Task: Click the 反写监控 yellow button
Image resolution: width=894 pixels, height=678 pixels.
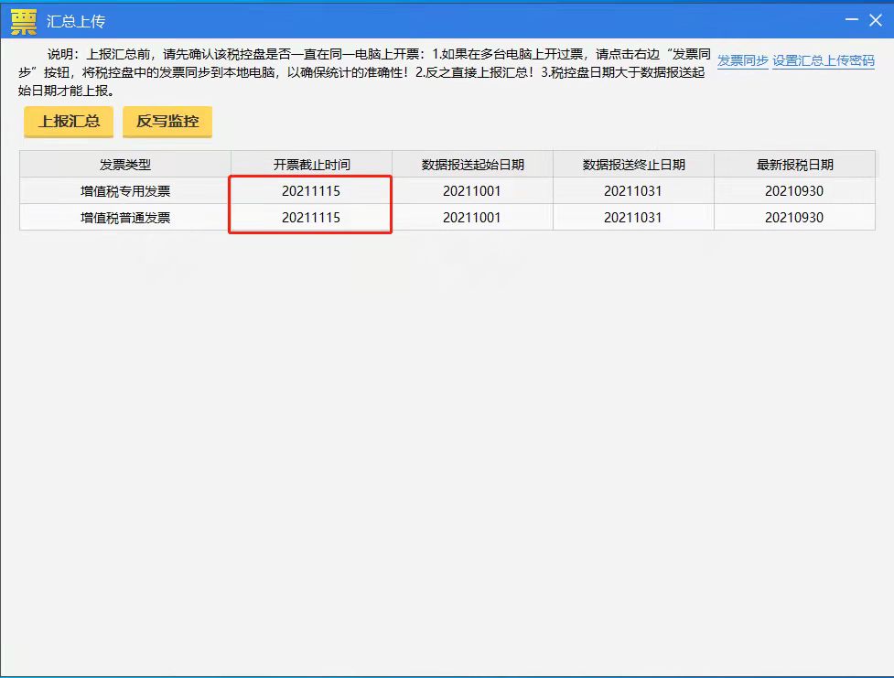Action: pyautogui.click(x=167, y=121)
